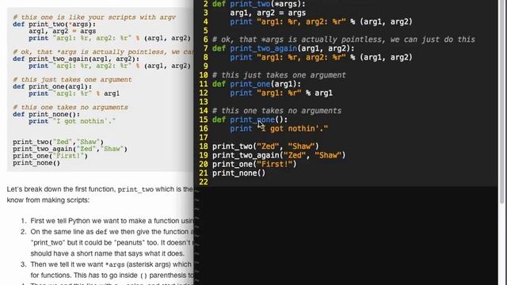Click list item 3 "Then we tell it we want *args"
507x285 pixels.
tap(112, 270)
